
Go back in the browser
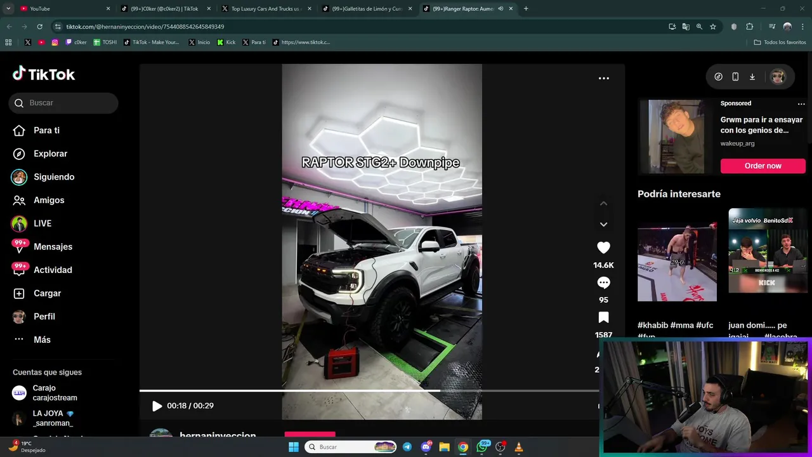[9, 27]
